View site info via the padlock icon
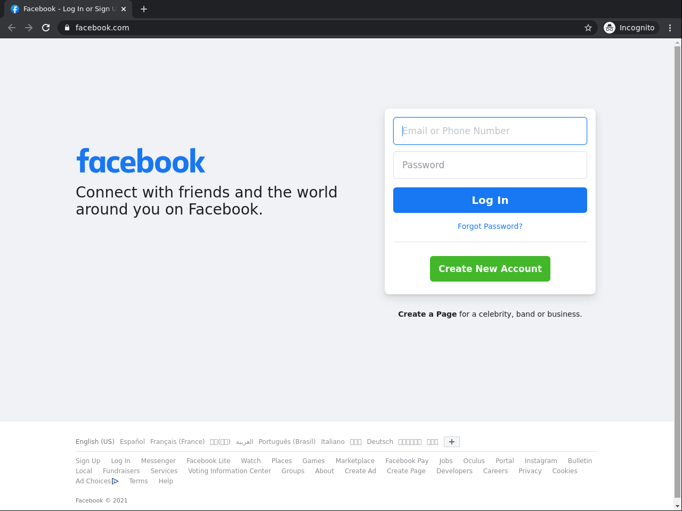682x511 pixels. [x=67, y=28]
